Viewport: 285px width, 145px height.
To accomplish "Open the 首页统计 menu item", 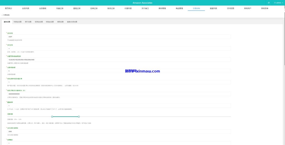I will pyautogui.click(x=9, y=8).
